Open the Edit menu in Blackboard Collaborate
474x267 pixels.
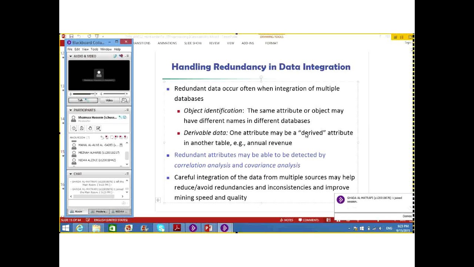77,49
